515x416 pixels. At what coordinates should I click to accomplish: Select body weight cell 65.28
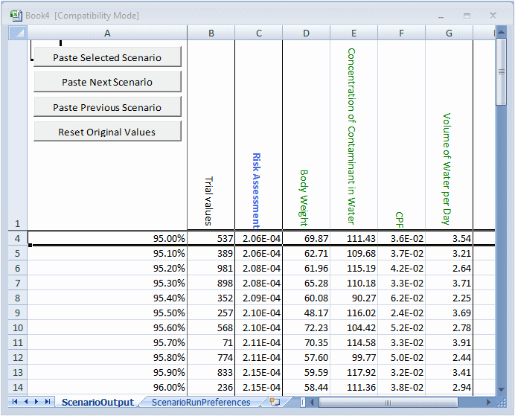tap(306, 283)
